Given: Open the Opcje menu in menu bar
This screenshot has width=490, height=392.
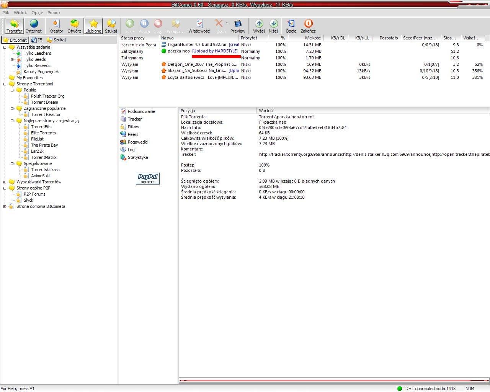Looking at the screenshot, I should [x=37, y=13].
